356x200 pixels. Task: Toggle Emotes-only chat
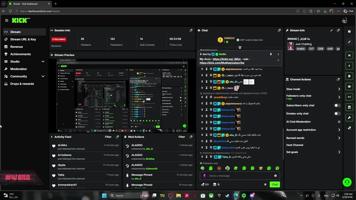(337, 114)
